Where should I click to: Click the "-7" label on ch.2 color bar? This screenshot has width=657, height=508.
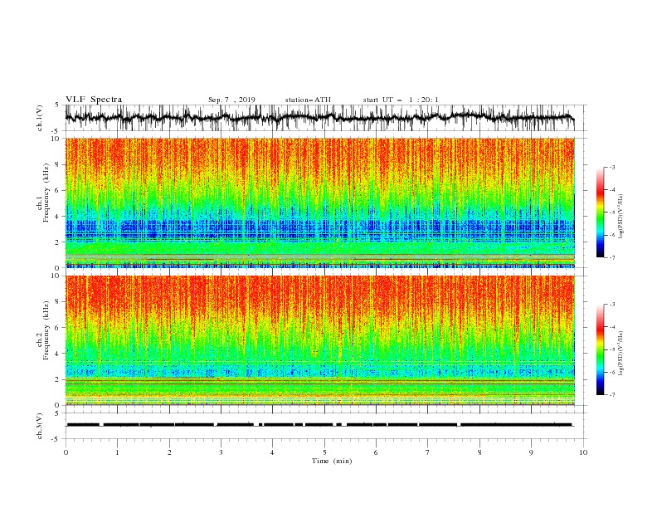click(611, 394)
